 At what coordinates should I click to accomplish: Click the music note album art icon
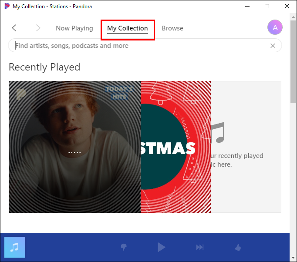(x=15, y=247)
